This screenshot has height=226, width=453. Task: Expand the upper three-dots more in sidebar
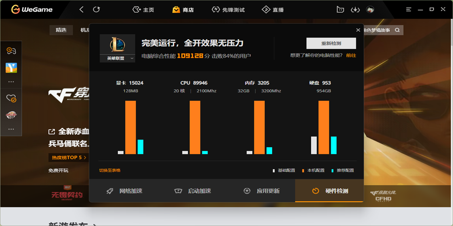(x=11, y=81)
